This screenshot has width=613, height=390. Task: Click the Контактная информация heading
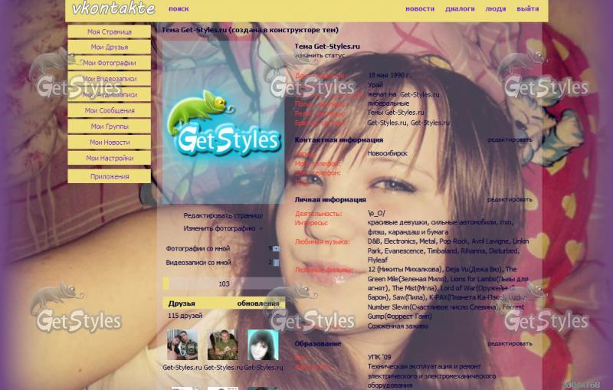339,140
